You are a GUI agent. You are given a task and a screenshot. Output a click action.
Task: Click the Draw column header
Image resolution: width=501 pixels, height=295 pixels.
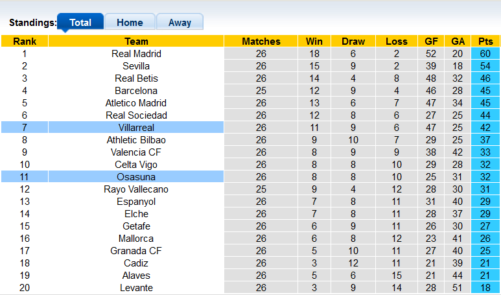tap(353, 41)
